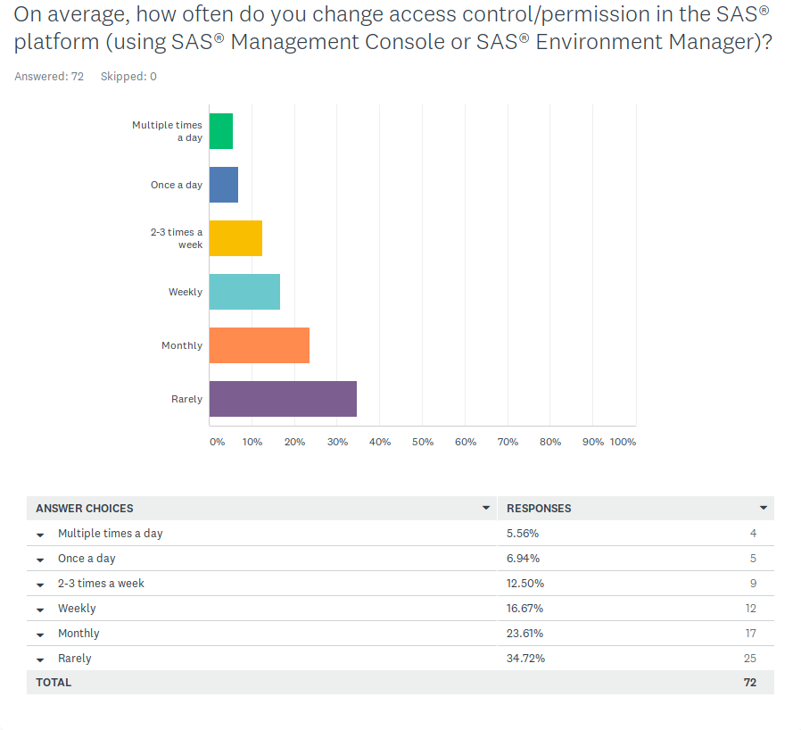Select the Once a day table row text
Viewport: 801px width, 730px height.
87,559
